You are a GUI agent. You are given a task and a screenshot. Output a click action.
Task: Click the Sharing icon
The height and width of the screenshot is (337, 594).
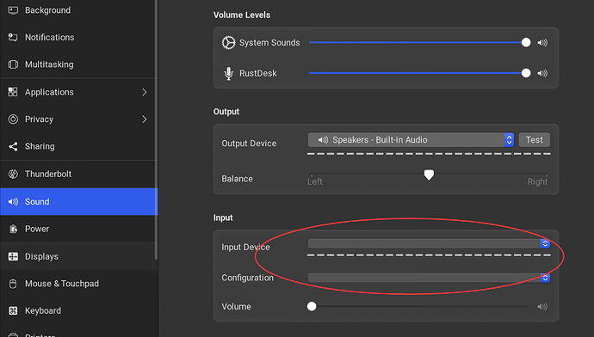pyautogui.click(x=13, y=146)
